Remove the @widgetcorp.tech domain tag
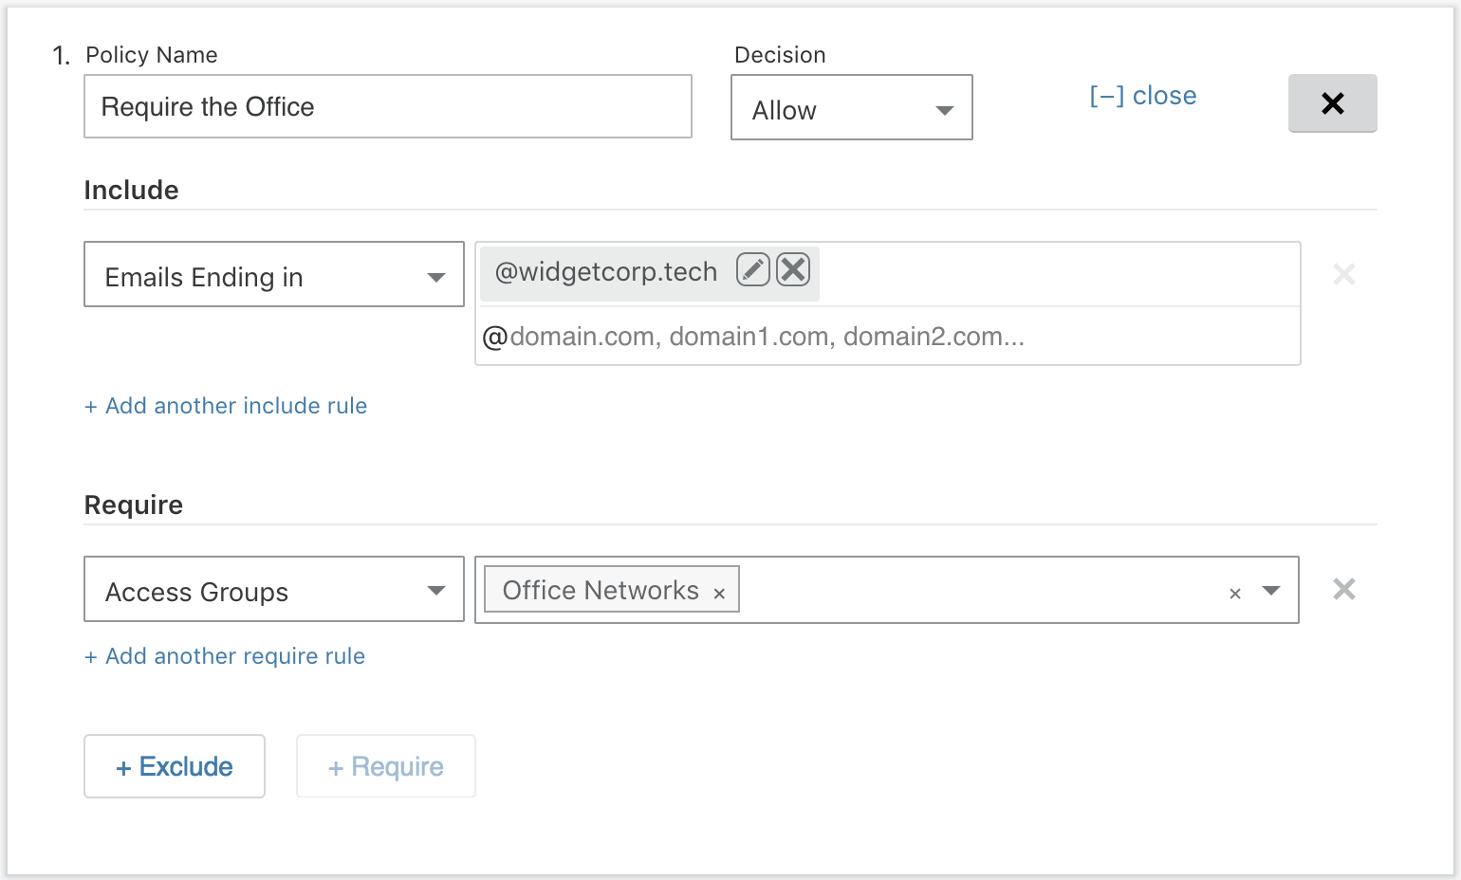This screenshot has width=1461, height=880. click(793, 270)
